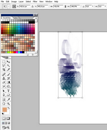Select the Clone Stamp tool
Viewport: 107px width, 130px height.
pos(4,78)
